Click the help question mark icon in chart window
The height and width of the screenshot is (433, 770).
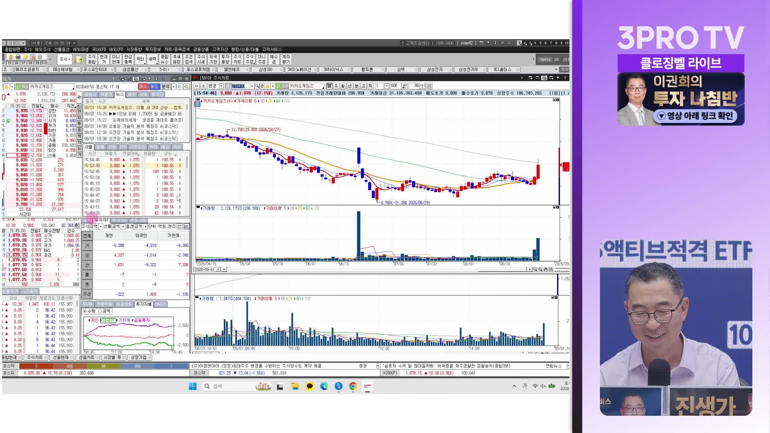click(565, 78)
